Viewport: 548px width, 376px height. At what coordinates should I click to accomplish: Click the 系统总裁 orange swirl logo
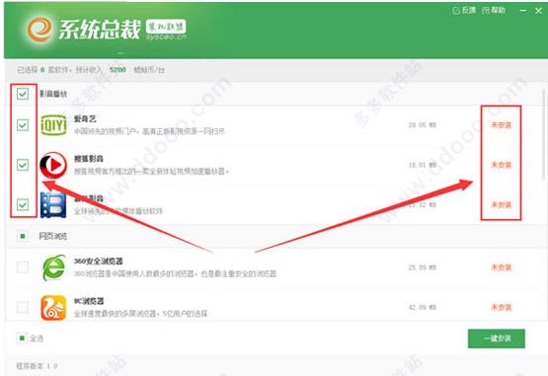(39, 30)
